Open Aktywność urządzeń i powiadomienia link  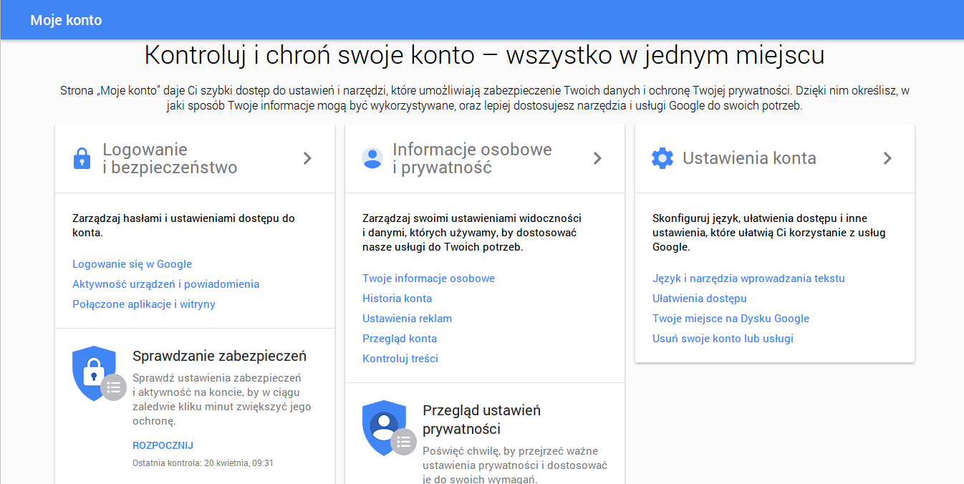(166, 284)
